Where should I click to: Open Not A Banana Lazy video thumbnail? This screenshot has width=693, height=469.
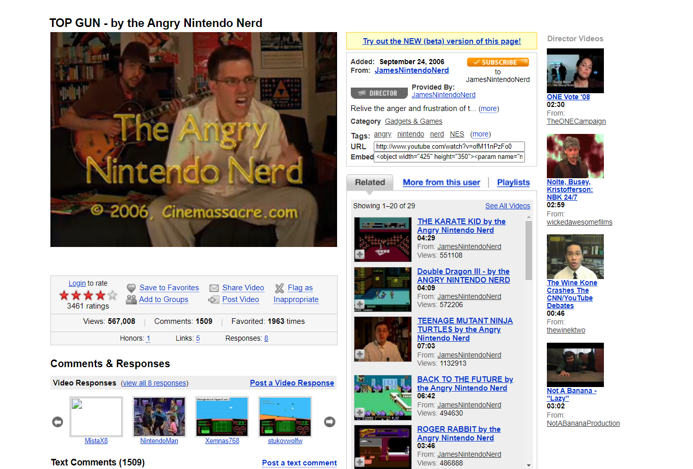point(575,365)
